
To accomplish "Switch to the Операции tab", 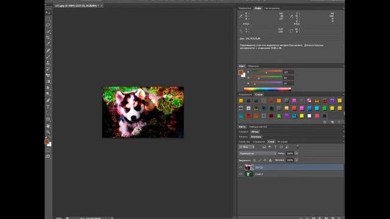I will (x=259, y=142).
